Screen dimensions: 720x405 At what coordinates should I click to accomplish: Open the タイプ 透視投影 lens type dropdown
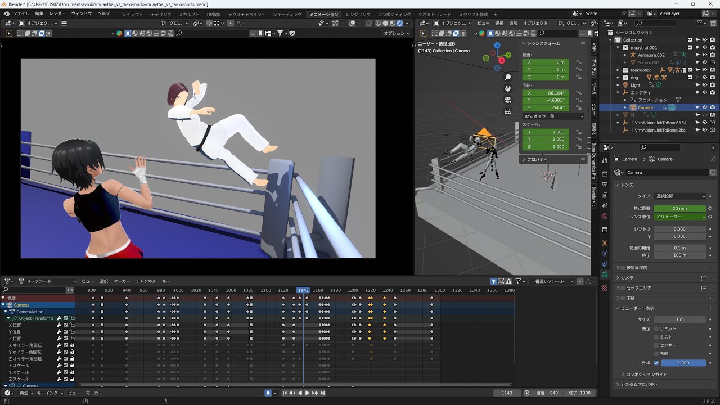pos(680,196)
